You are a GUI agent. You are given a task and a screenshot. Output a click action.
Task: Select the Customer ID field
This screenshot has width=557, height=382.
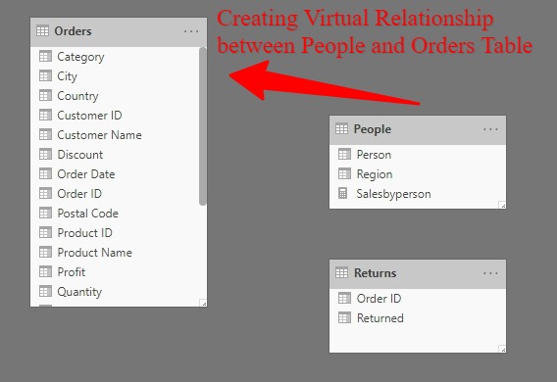[x=89, y=116]
